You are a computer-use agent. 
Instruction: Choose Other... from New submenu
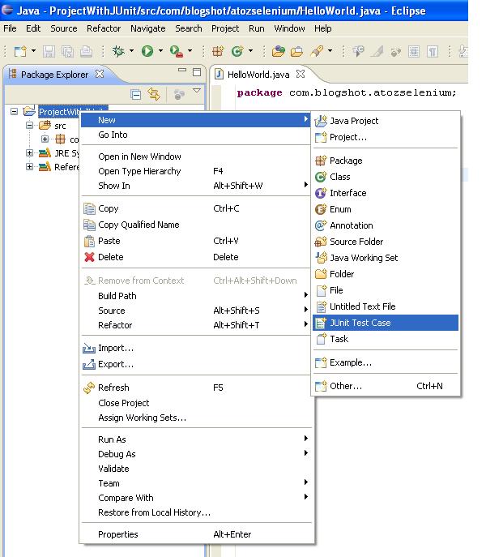click(x=386, y=386)
